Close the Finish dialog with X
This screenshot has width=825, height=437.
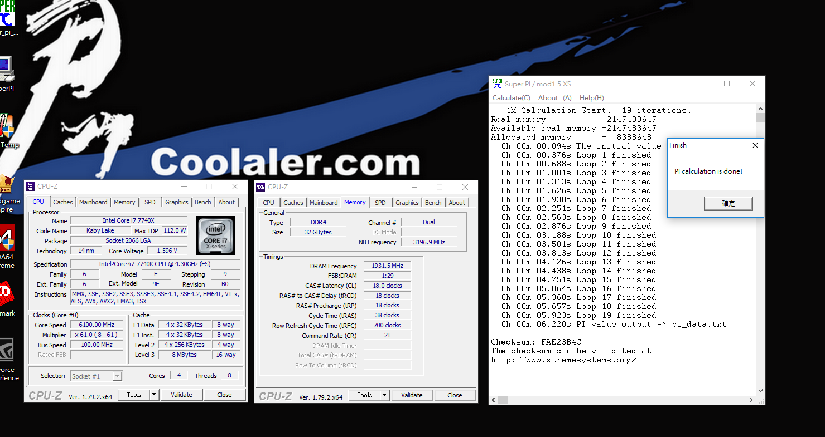click(755, 145)
